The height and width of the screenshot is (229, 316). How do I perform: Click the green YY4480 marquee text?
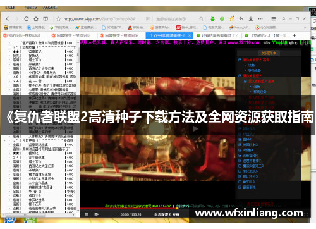click(279, 42)
